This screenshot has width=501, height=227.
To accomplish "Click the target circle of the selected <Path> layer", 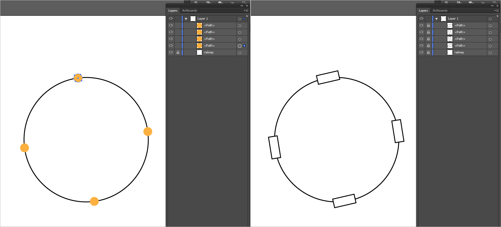I will pyautogui.click(x=240, y=45).
